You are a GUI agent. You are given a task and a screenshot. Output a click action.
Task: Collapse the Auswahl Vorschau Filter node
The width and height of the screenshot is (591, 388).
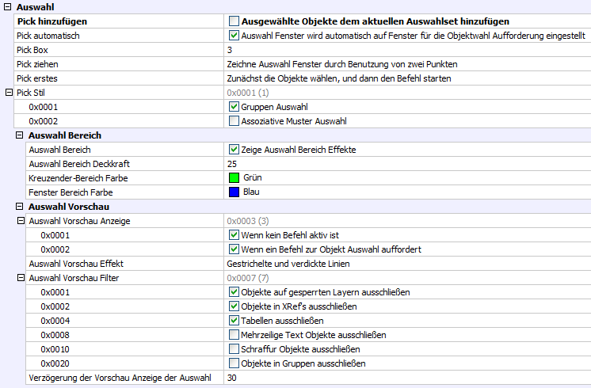tap(21, 278)
